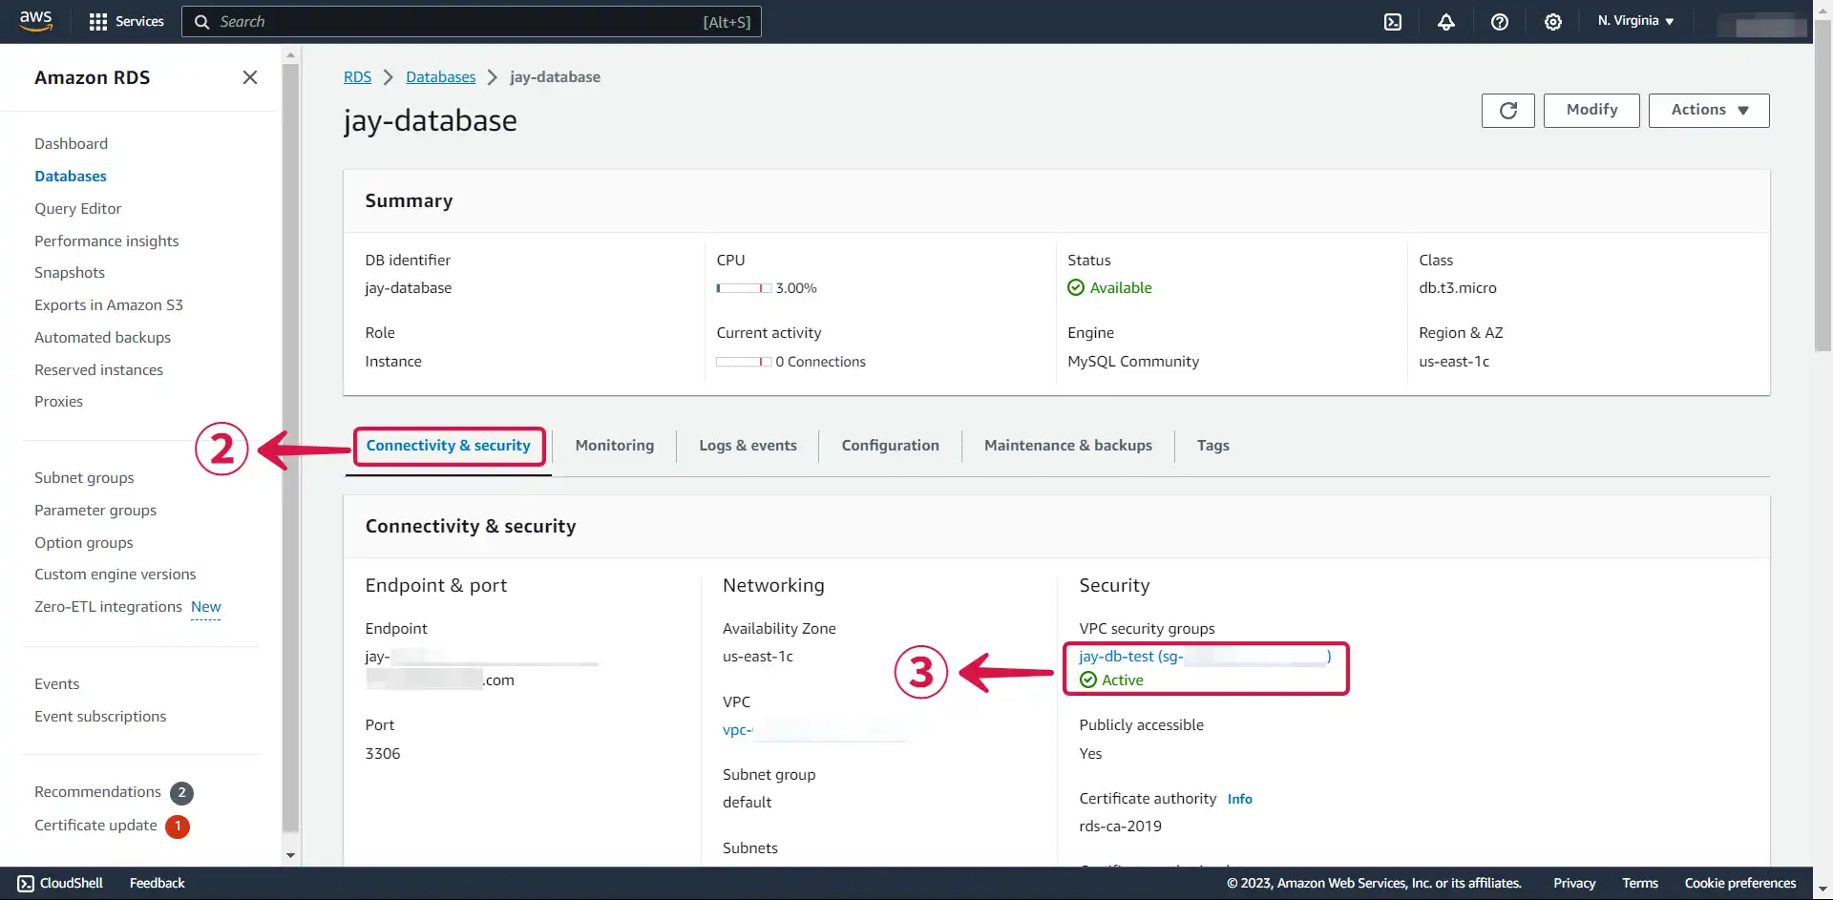Open Event subscriptions
The height and width of the screenshot is (900, 1833).
pos(100,717)
